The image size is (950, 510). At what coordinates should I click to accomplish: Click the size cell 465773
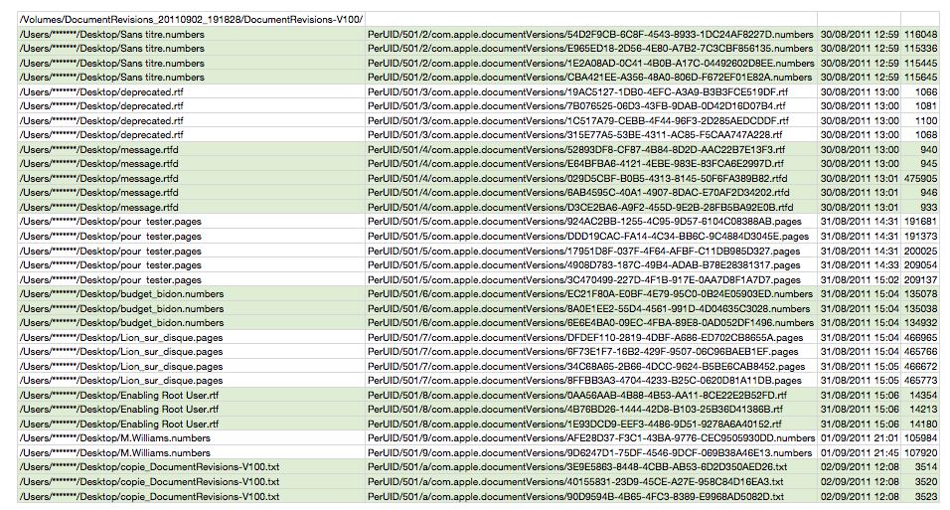tap(920, 381)
